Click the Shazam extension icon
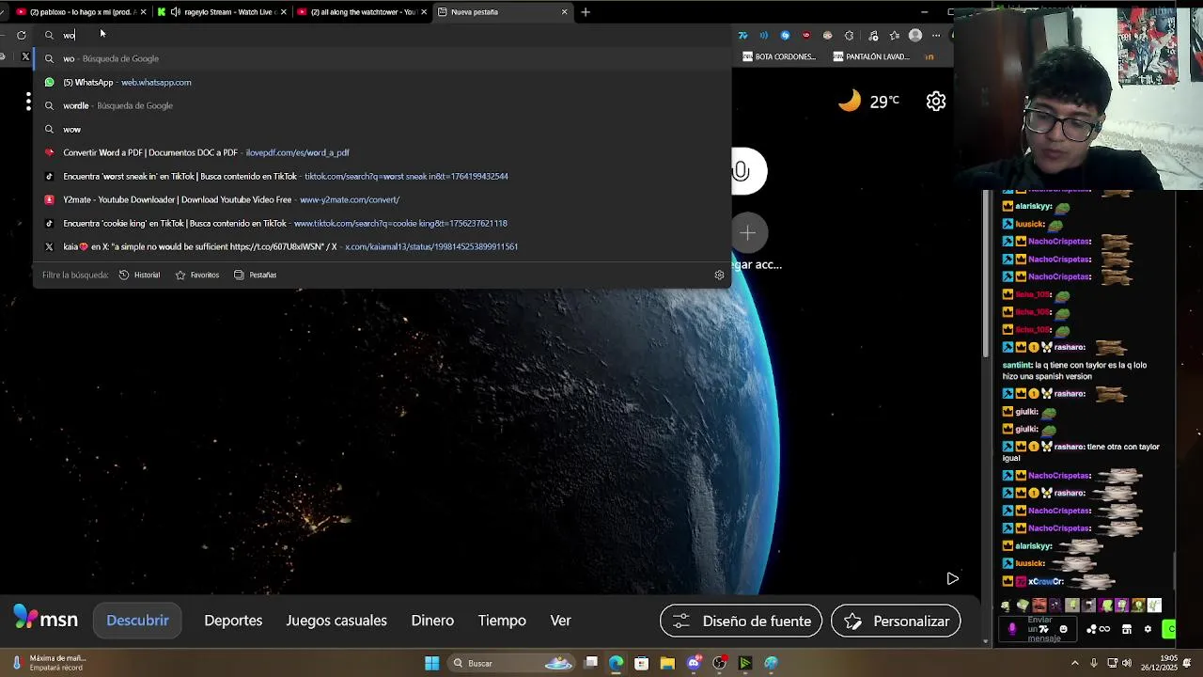This screenshot has height=677, width=1203. coord(785,36)
